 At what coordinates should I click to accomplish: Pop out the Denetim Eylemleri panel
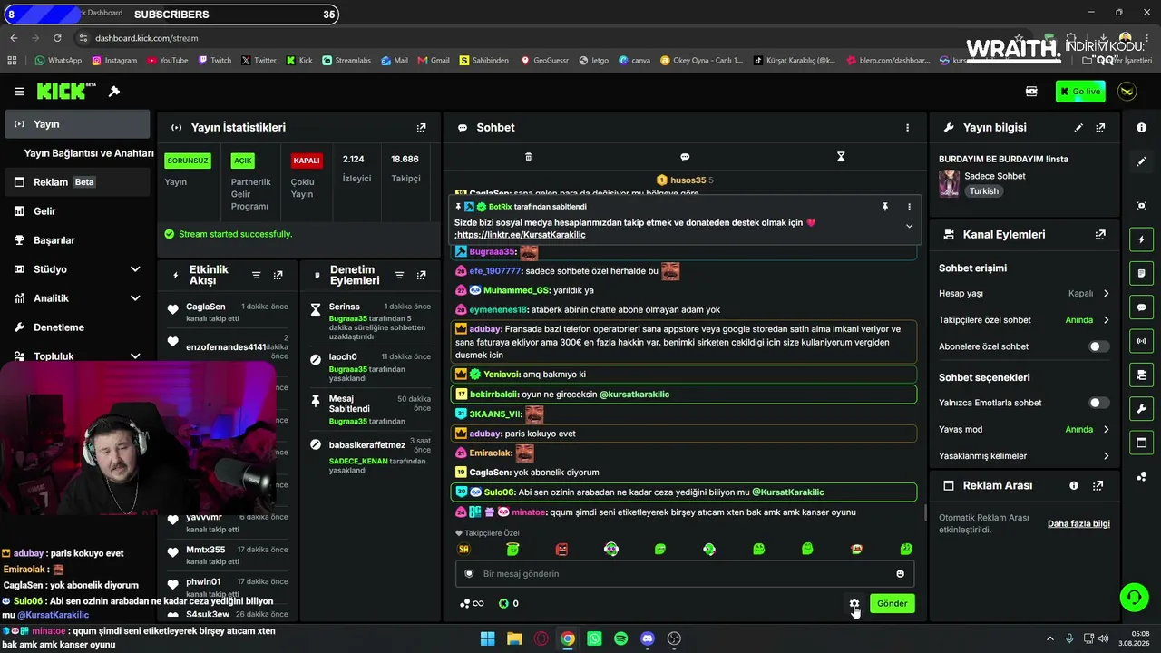[421, 275]
